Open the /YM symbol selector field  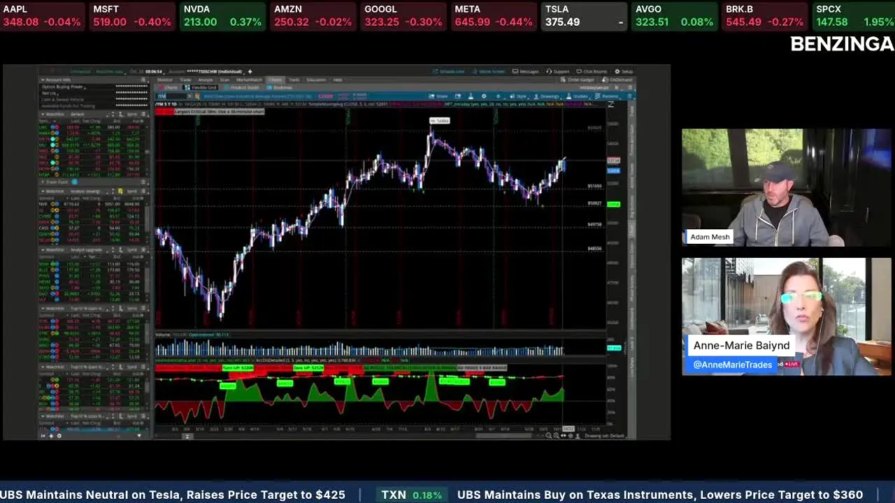(172, 96)
